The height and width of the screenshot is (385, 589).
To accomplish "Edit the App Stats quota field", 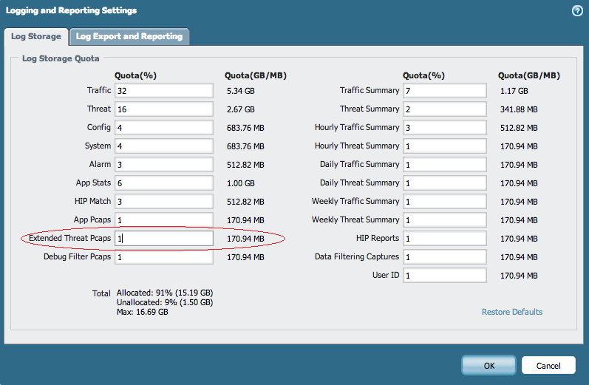I will pyautogui.click(x=163, y=183).
